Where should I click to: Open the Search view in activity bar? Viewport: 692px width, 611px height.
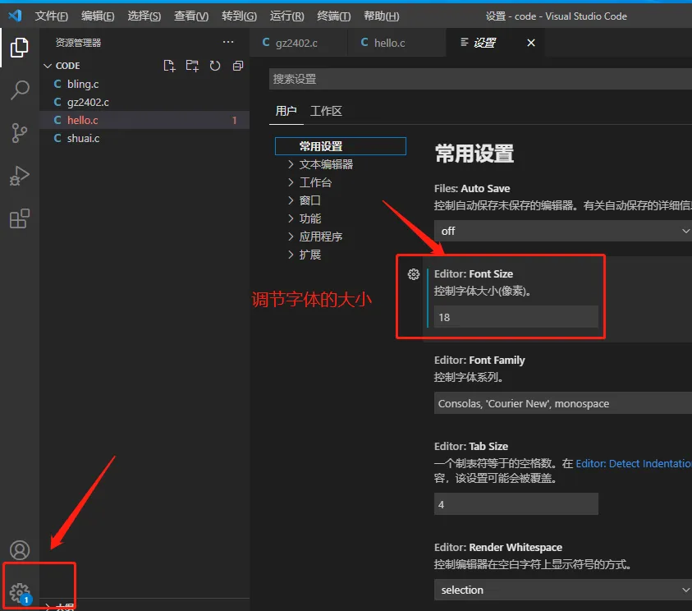tap(20, 90)
